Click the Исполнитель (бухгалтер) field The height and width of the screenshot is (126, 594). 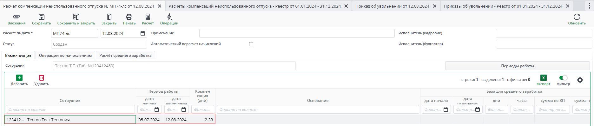[544, 44]
